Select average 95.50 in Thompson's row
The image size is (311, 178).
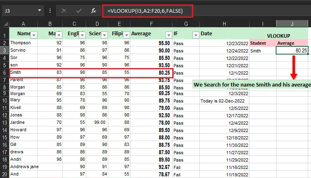click(x=151, y=43)
